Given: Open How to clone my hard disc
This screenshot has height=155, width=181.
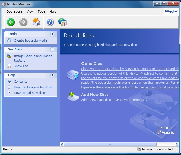Looking at the screenshot, I should (x=34, y=87).
